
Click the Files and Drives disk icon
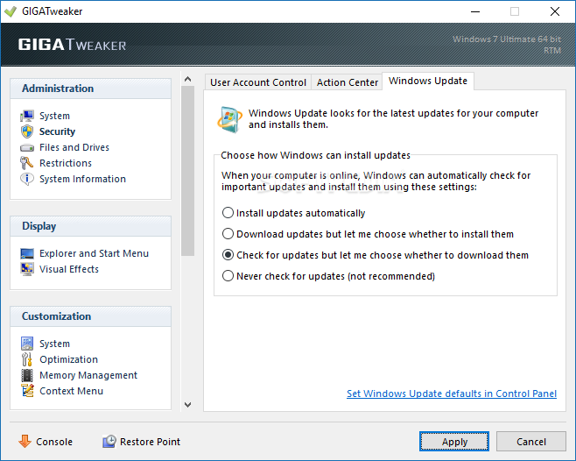pyautogui.click(x=27, y=147)
